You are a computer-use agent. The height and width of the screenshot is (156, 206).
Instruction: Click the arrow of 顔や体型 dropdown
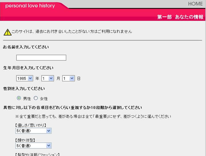48,145
